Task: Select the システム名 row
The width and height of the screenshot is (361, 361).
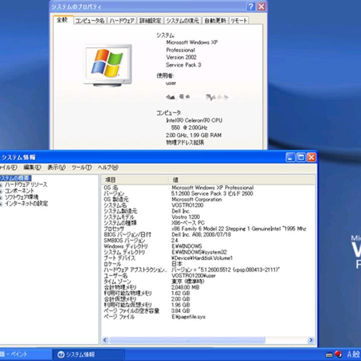Action: coord(208,206)
